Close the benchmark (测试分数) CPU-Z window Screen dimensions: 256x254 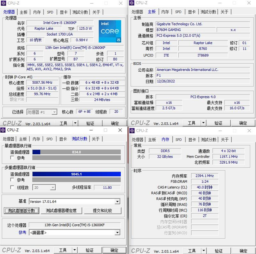pos(120,130)
